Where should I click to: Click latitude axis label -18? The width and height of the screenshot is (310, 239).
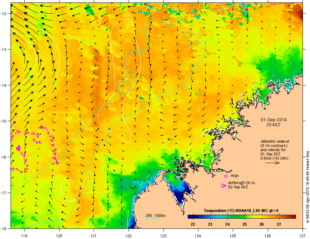tap(4, 228)
